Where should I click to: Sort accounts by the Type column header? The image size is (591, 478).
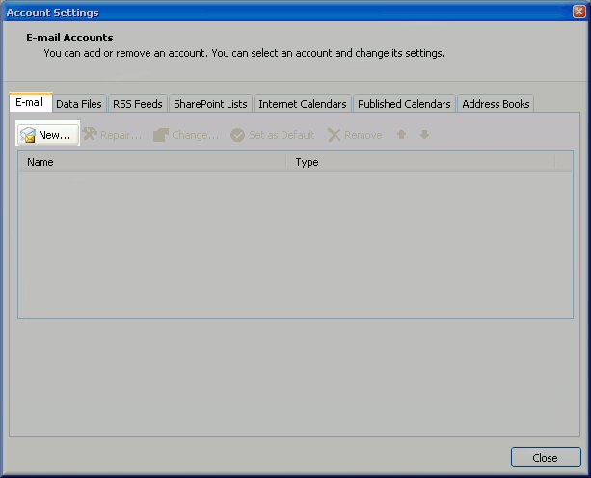click(x=422, y=162)
